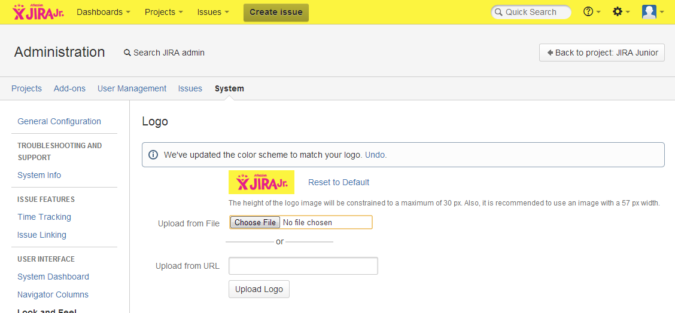Viewport: 675px width, 313px height.
Task: Open the user profile avatar menu
Action: click(x=653, y=12)
